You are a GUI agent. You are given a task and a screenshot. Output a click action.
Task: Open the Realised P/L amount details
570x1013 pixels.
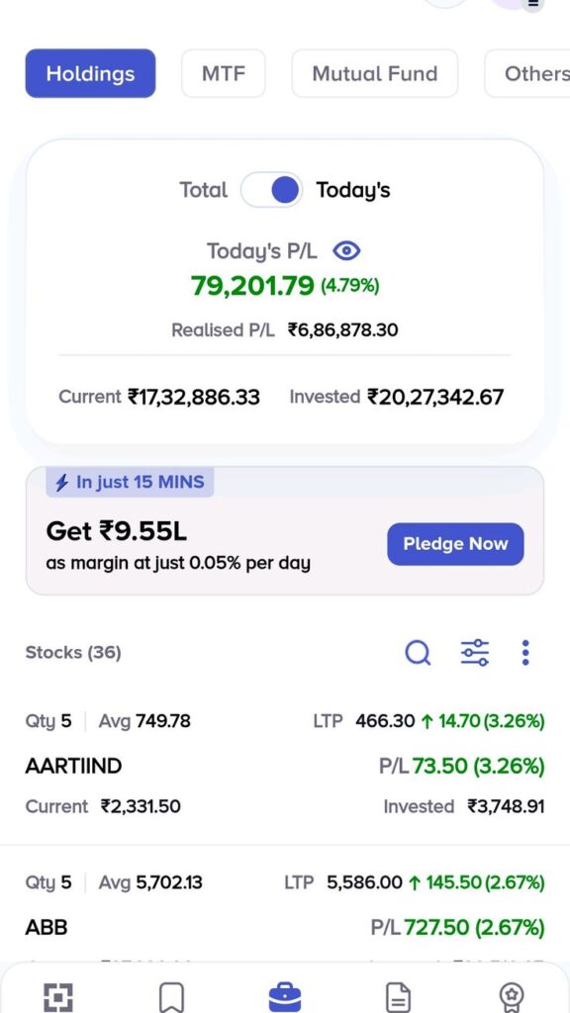[342, 330]
